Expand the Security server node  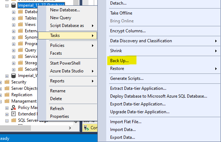tap(1, 82)
